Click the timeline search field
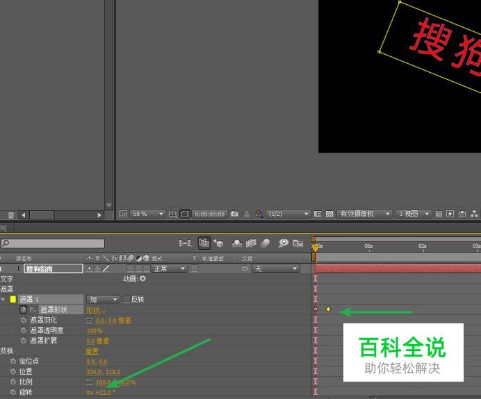 (x=53, y=244)
